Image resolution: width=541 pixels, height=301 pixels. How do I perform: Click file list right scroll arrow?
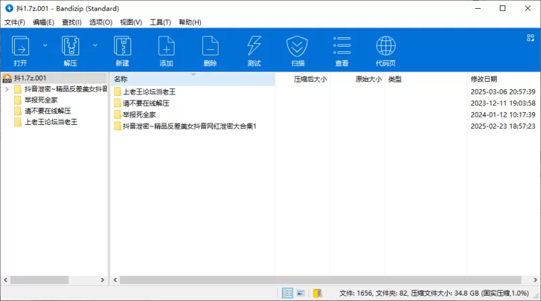[x=536, y=280]
